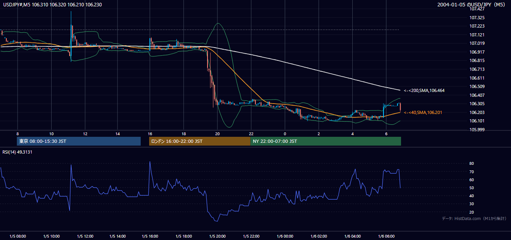The image size is (511, 240).
Task: Click RSI scale value 20
Action: [472, 212]
